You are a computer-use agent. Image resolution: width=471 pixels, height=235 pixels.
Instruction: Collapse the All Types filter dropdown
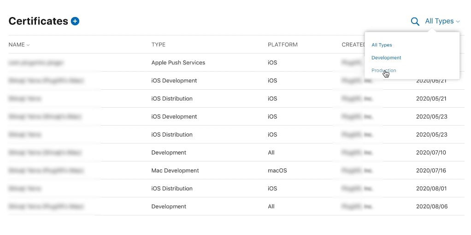(442, 21)
